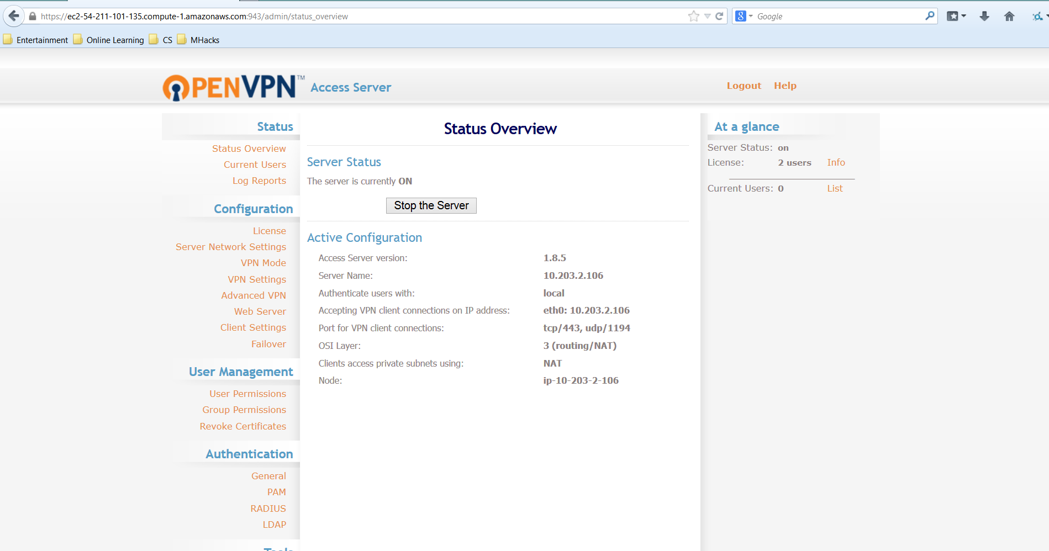Open the address bar history dropdown arrow
Screen dimensions: 1049x551
pos(707,17)
